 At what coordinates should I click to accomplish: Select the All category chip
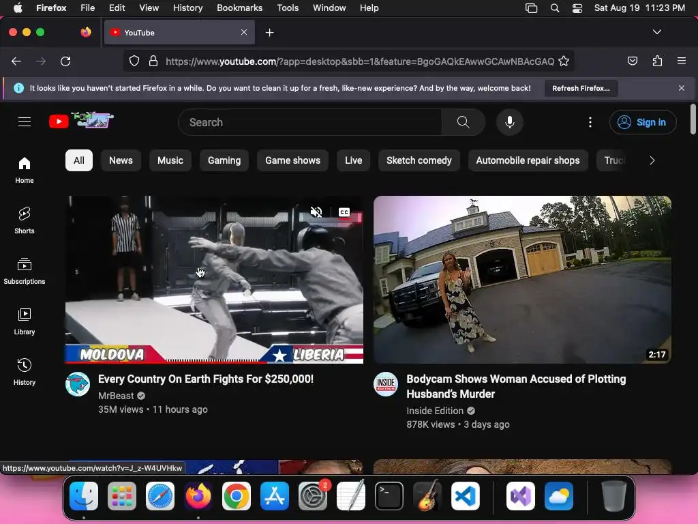click(x=79, y=160)
